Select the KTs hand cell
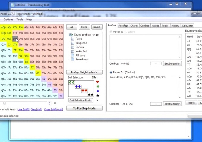 point(15,33)
